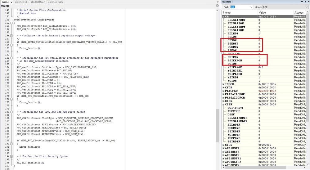The width and height of the screenshot is (310, 170).
Task: Expand the AHB3RSTR register node
Action: [223, 155]
